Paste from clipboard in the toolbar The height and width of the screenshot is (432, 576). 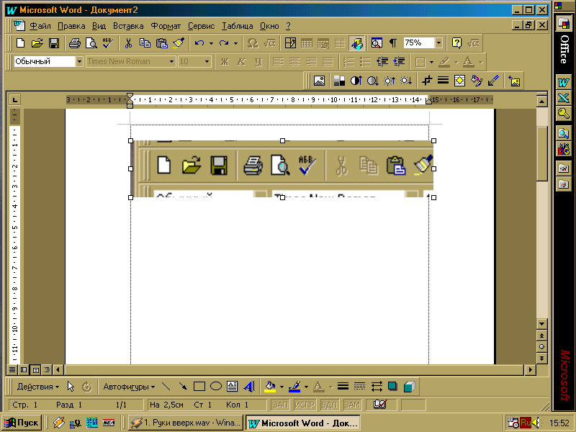coord(161,43)
